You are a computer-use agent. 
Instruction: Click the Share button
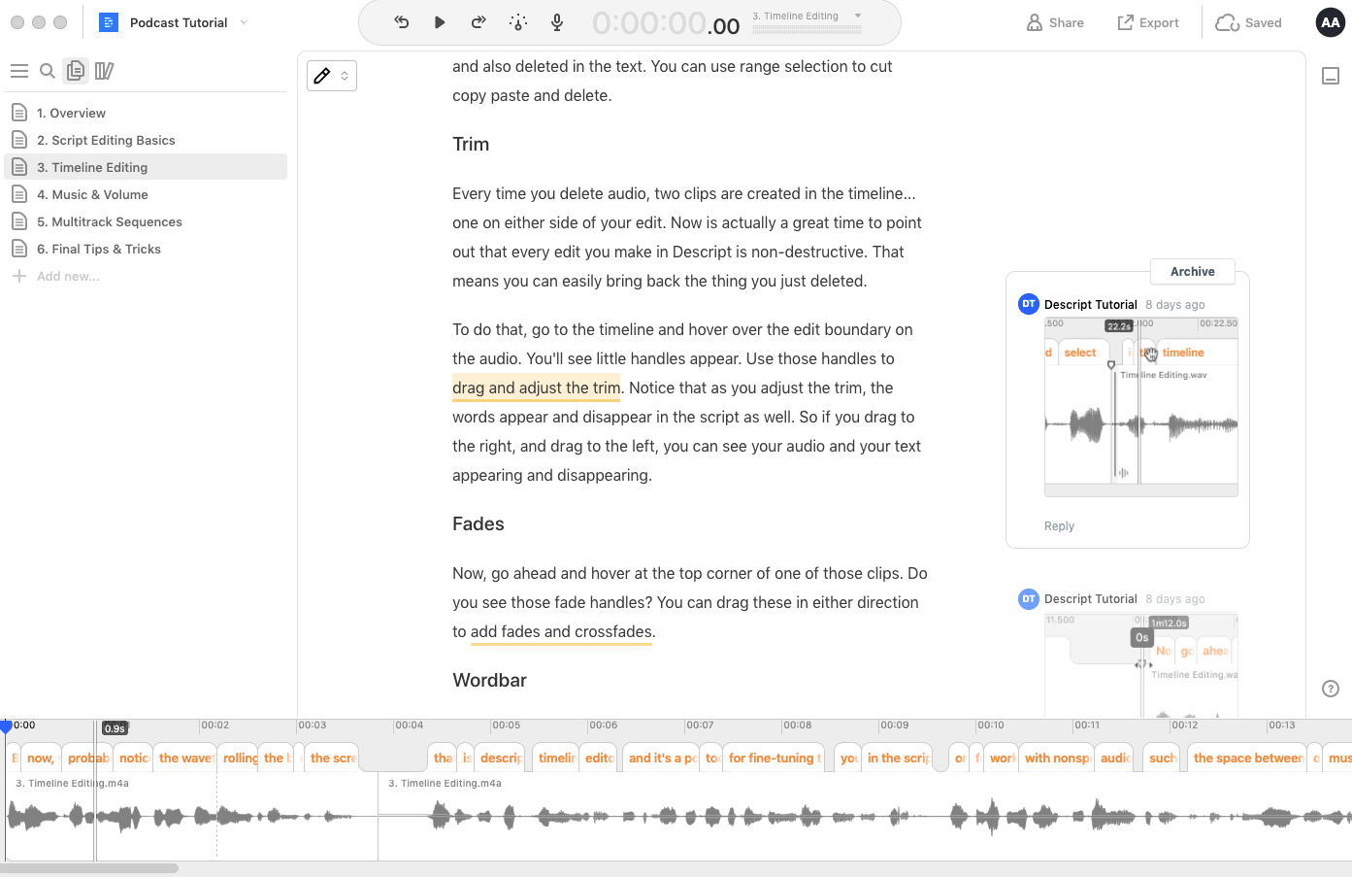coord(1055,22)
